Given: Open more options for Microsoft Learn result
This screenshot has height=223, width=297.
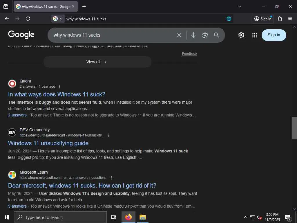Looking at the screenshot, I should [x=111, y=178].
